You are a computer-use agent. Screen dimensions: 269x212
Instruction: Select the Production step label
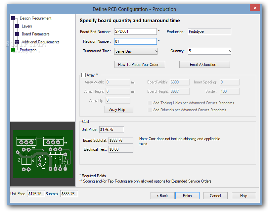point(28,50)
